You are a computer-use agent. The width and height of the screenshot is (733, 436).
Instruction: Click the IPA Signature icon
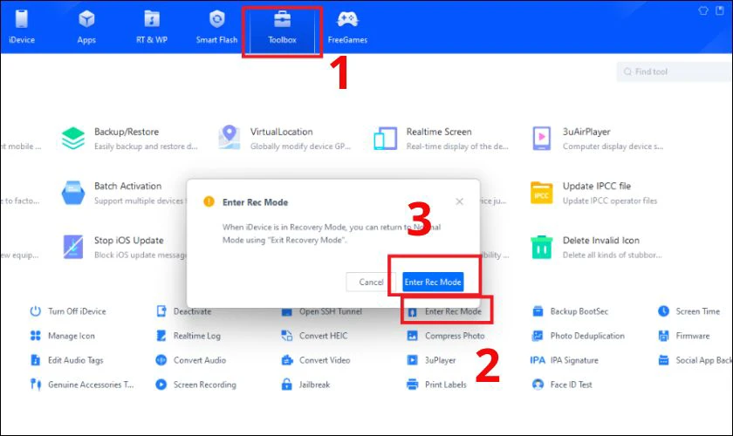538,360
